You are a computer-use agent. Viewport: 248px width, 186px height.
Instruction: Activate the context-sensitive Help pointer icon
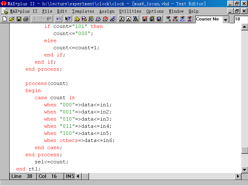tap(68, 19)
